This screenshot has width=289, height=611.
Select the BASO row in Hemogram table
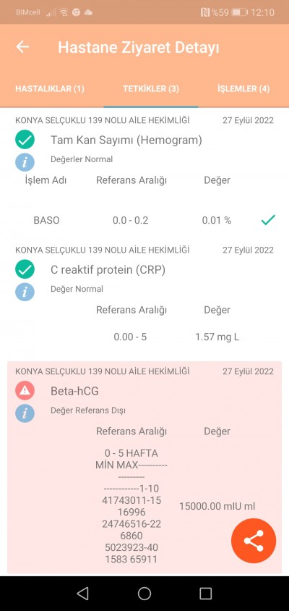pos(144,220)
